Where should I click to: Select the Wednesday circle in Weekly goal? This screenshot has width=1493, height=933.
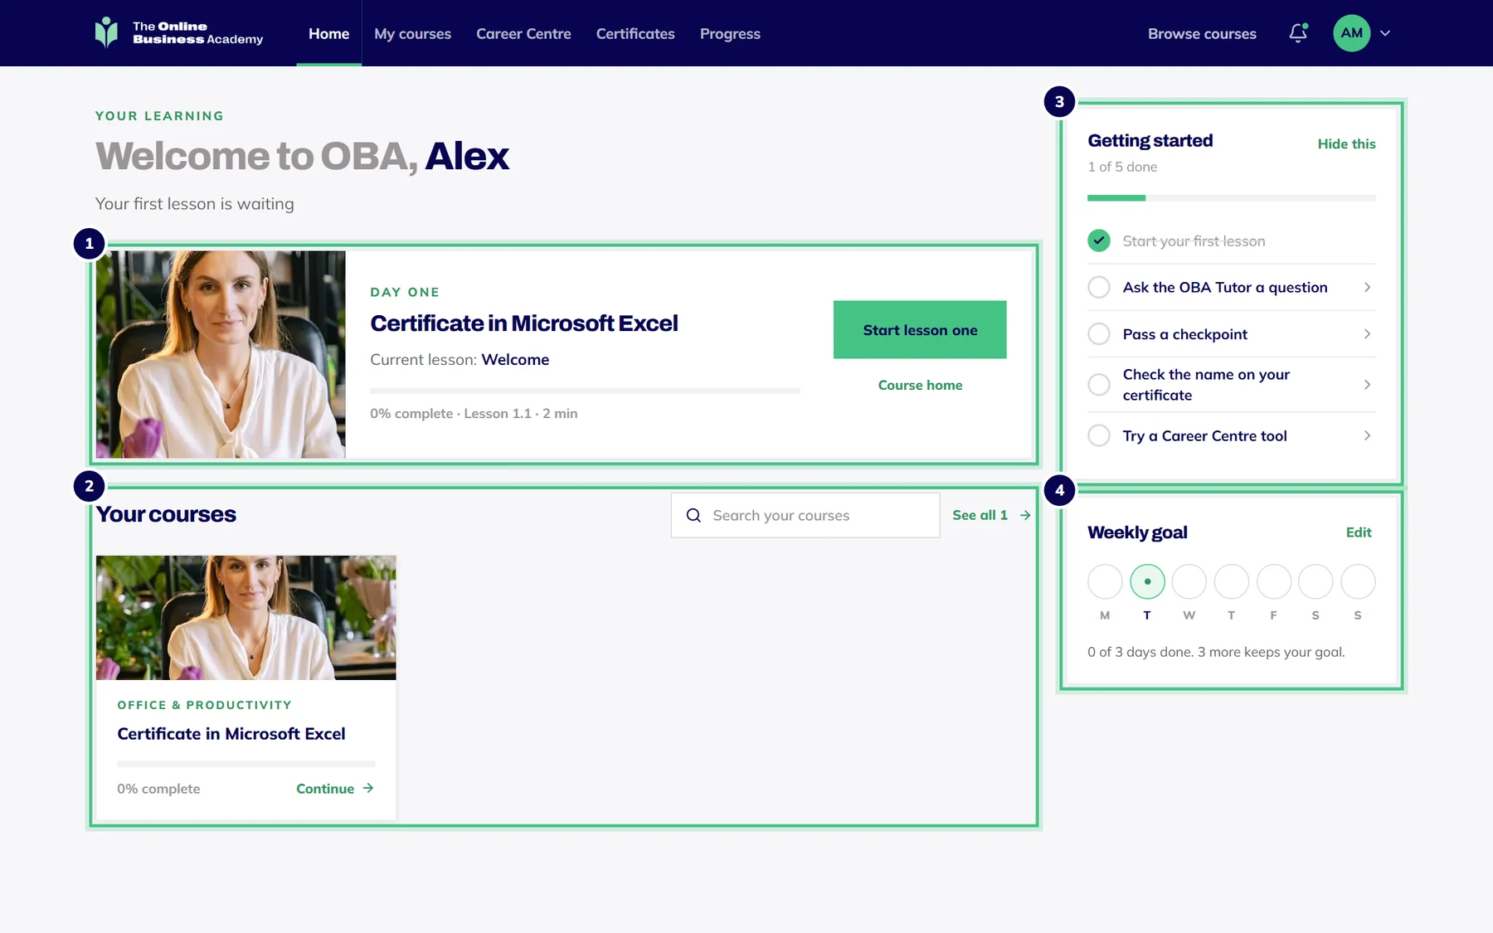point(1189,581)
